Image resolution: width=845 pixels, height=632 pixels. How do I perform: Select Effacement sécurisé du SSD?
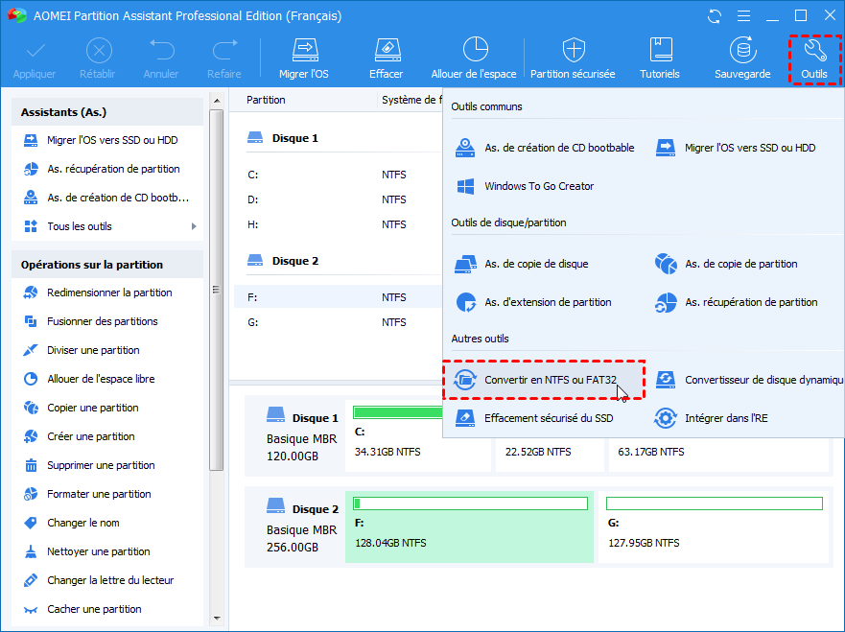click(x=534, y=418)
